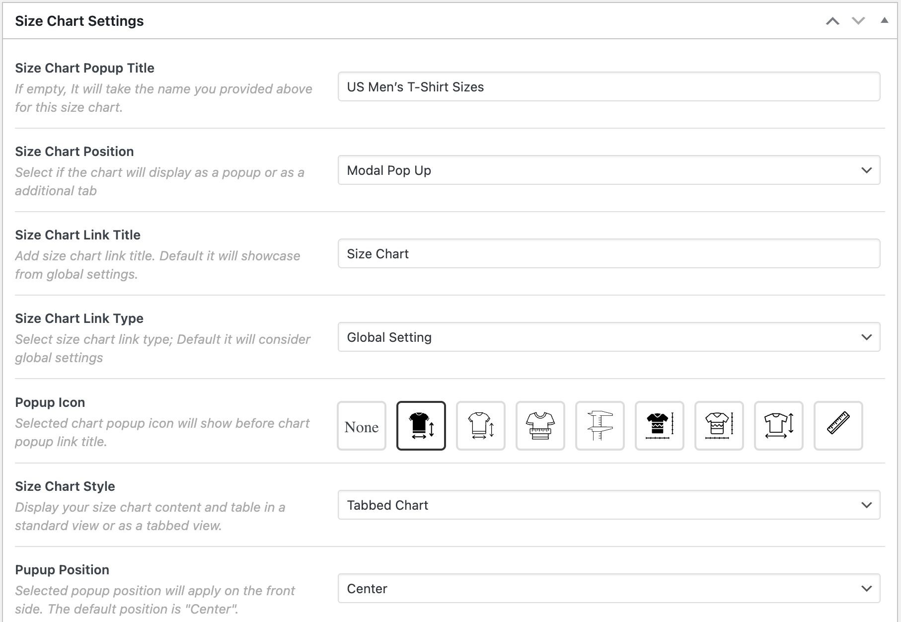The height and width of the screenshot is (622, 901).
Task: Choose the diagonal ruler popup icon
Action: tap(838, 426)
